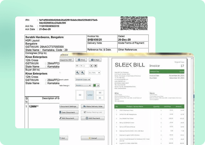Open Document Settings
205x145 pixels.
point(69,106)
